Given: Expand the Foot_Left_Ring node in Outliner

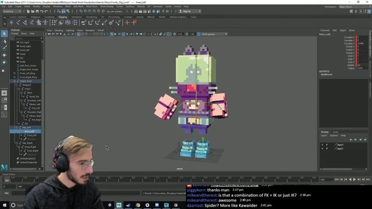Looking at the screenshot, I should click(15, 74).
